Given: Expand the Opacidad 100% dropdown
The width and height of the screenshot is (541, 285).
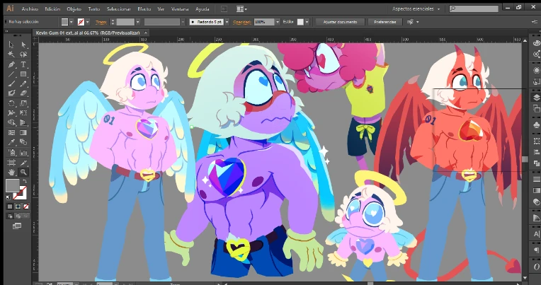Looking at the screenshot, I should pyautogui.click(x=278, y=22).
